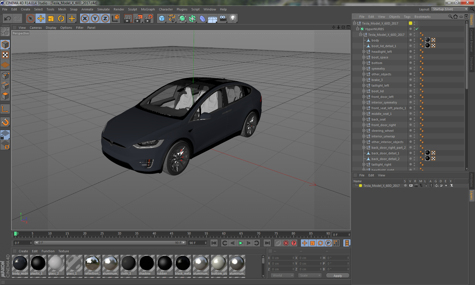Toggle the X-axis lock button
The width and height of the screenshot is (475, 285).
click(85, 19)
